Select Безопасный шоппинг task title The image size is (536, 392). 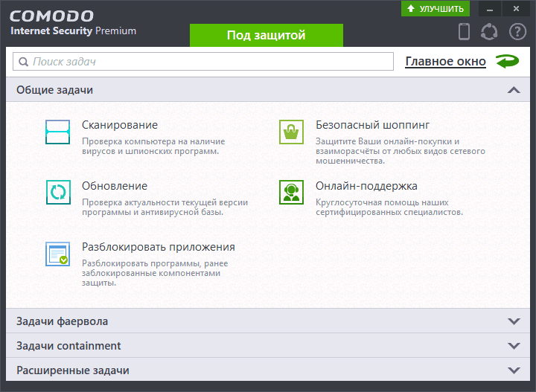click(373, 125)
